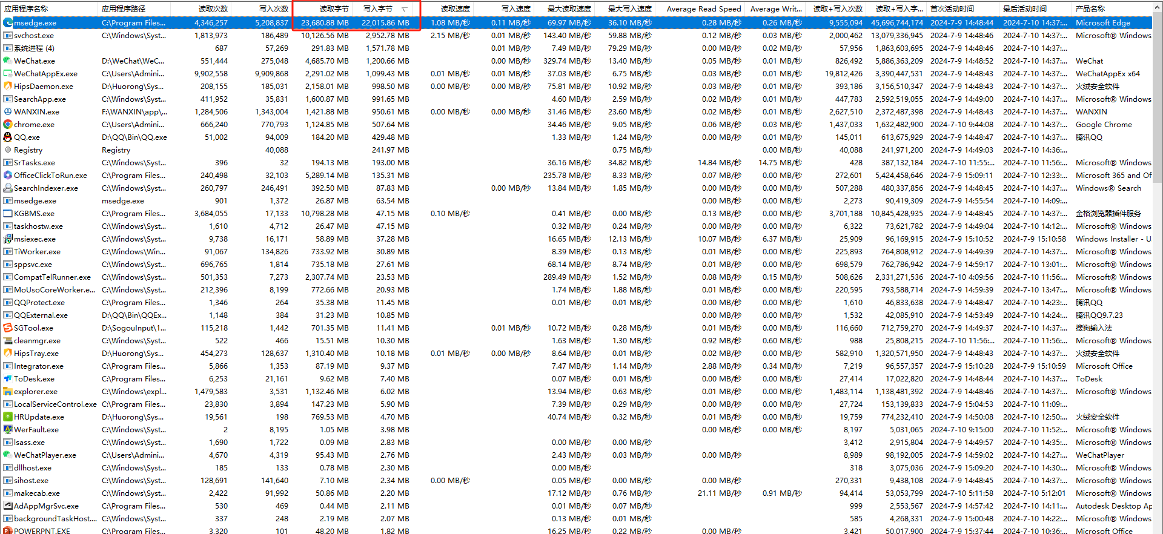
Task: Click Google Chrome product name cell
Action: (1104, 124)
